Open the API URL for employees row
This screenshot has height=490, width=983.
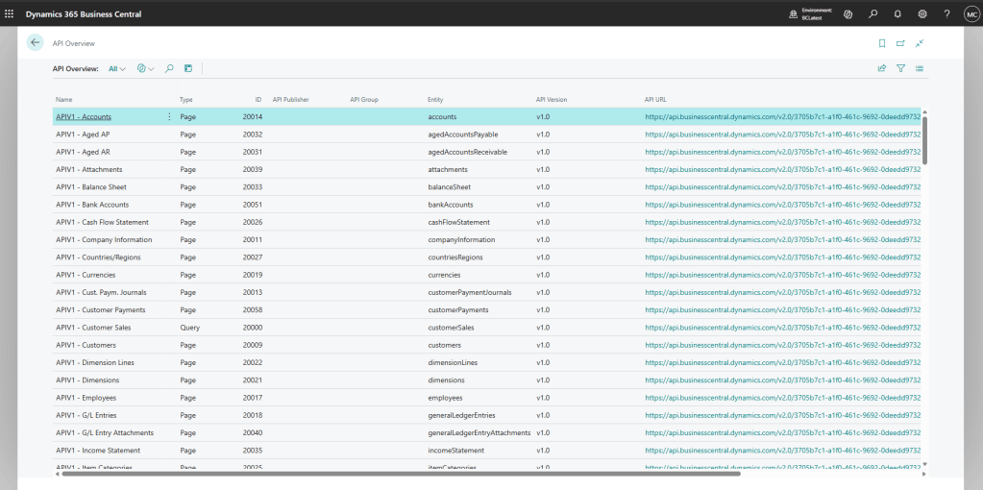coord(783,397)
